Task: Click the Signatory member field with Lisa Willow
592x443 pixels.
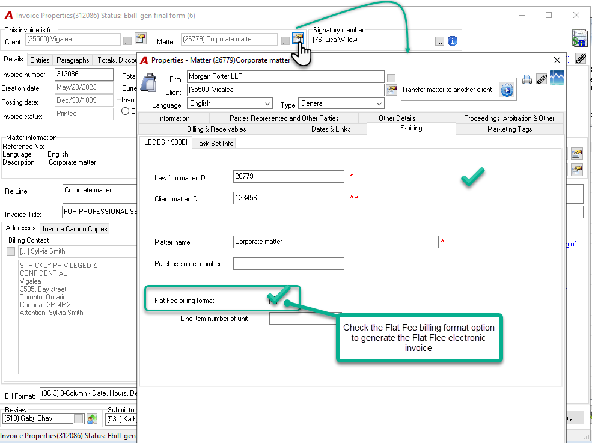Action: tap(372, 40)
